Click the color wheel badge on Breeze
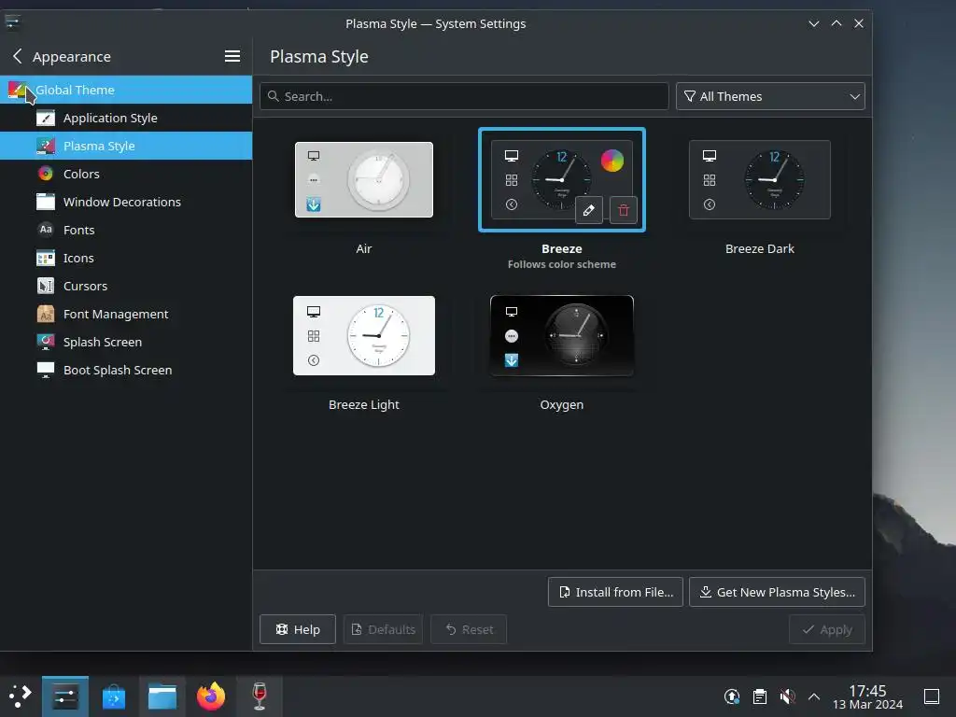956x717 pixels. tap(612, 161)
